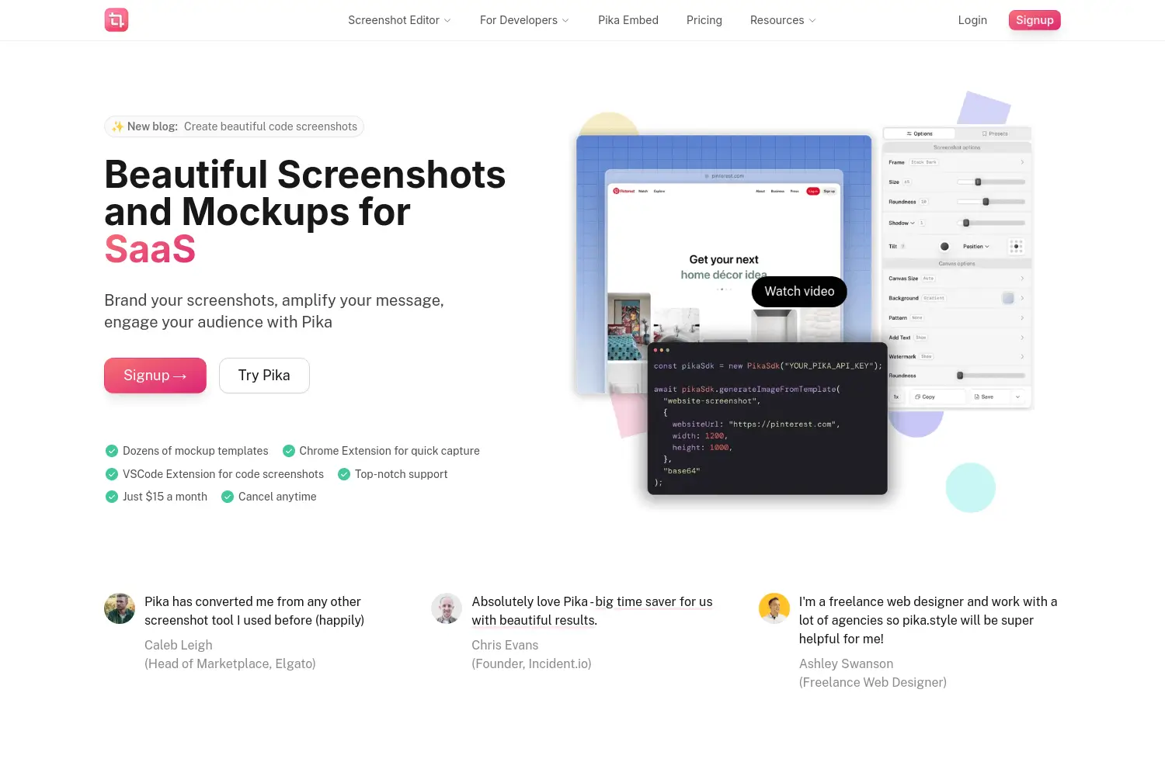
Task: Click the check icon beside VSCode Extension for code screenshots
Action: coord(112,474)
